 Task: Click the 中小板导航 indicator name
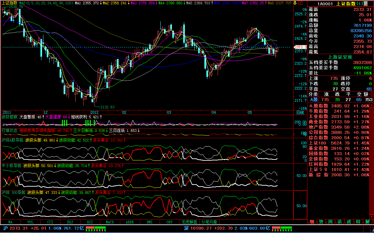pos(12,165)
